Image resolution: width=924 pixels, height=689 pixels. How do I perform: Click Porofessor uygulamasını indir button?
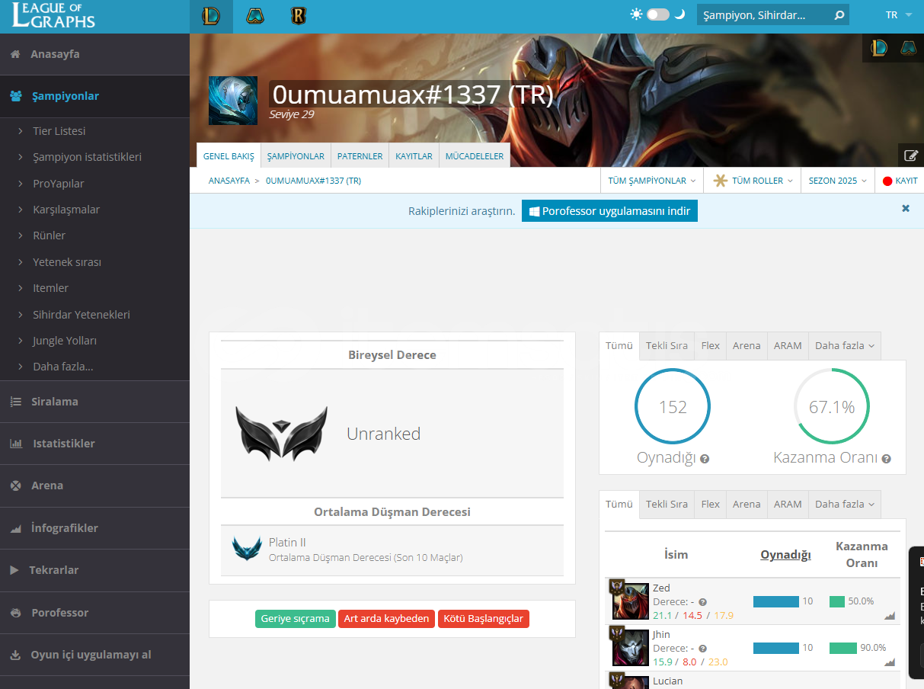coord(609,211)
